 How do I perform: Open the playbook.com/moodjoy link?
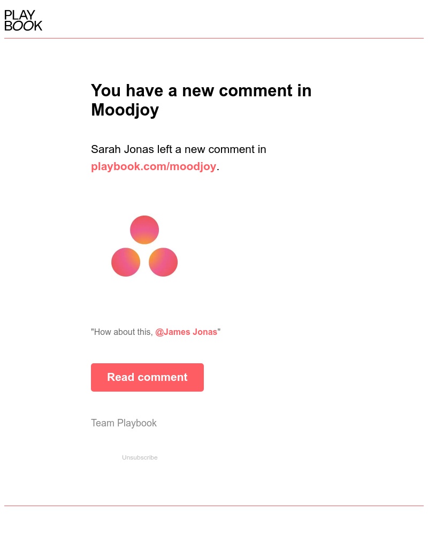[x=154, y=166]
